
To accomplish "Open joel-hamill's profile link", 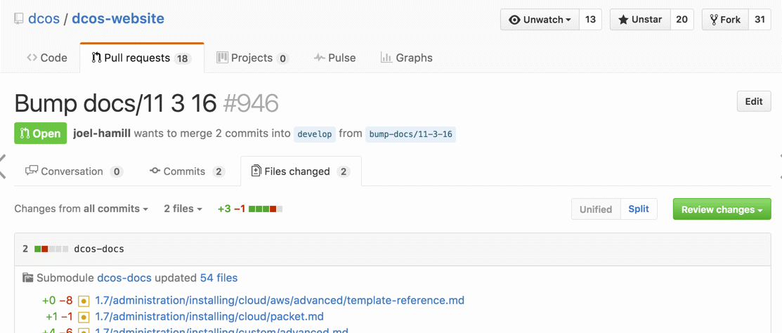I will coord(102,133).
